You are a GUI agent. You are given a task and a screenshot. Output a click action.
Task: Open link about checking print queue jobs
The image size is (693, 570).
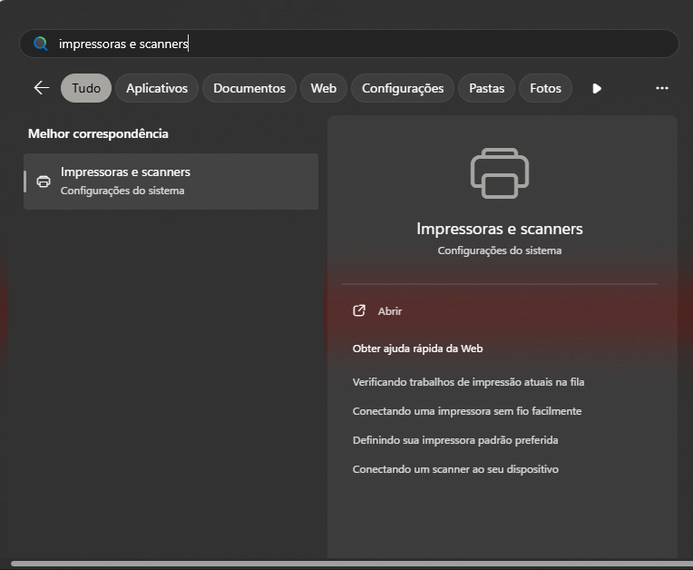point(474,382)
